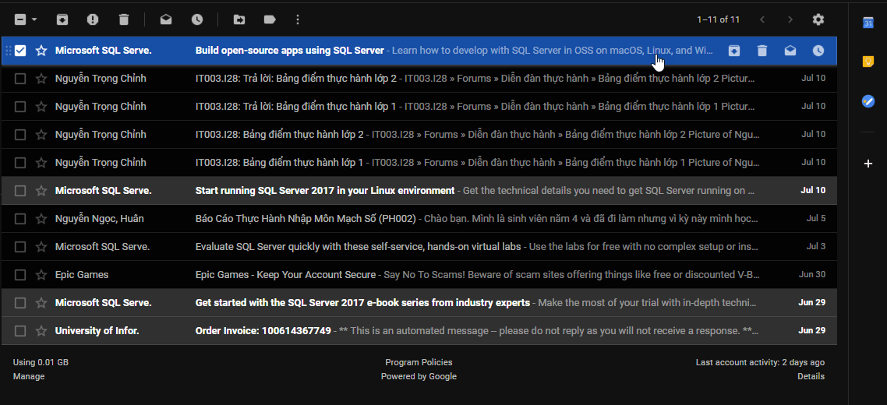Open the Program Policies link
This screenshot has width=887, height=405.
(x=419, y=363)
